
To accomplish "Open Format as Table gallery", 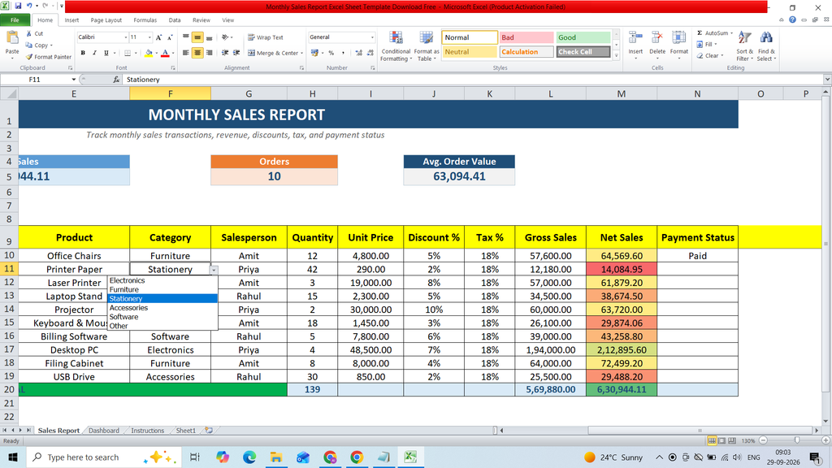I will point(426,46).
